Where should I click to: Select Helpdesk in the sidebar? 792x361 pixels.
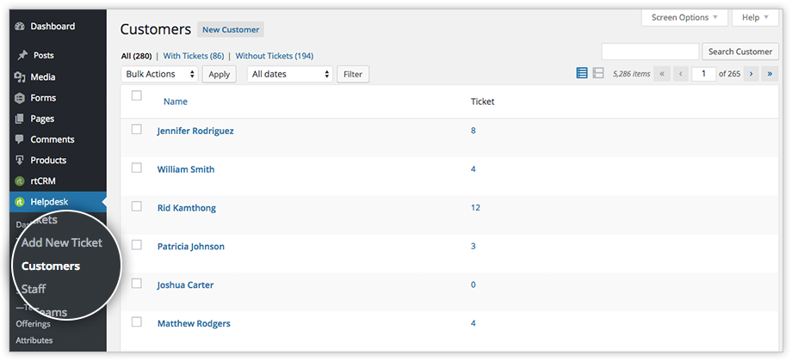(x=49, y=202)
